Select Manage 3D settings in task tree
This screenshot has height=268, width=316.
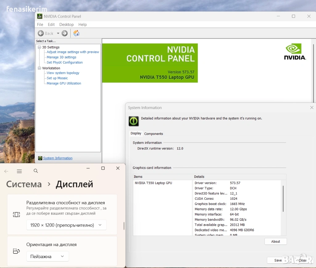tap(61, 57)
